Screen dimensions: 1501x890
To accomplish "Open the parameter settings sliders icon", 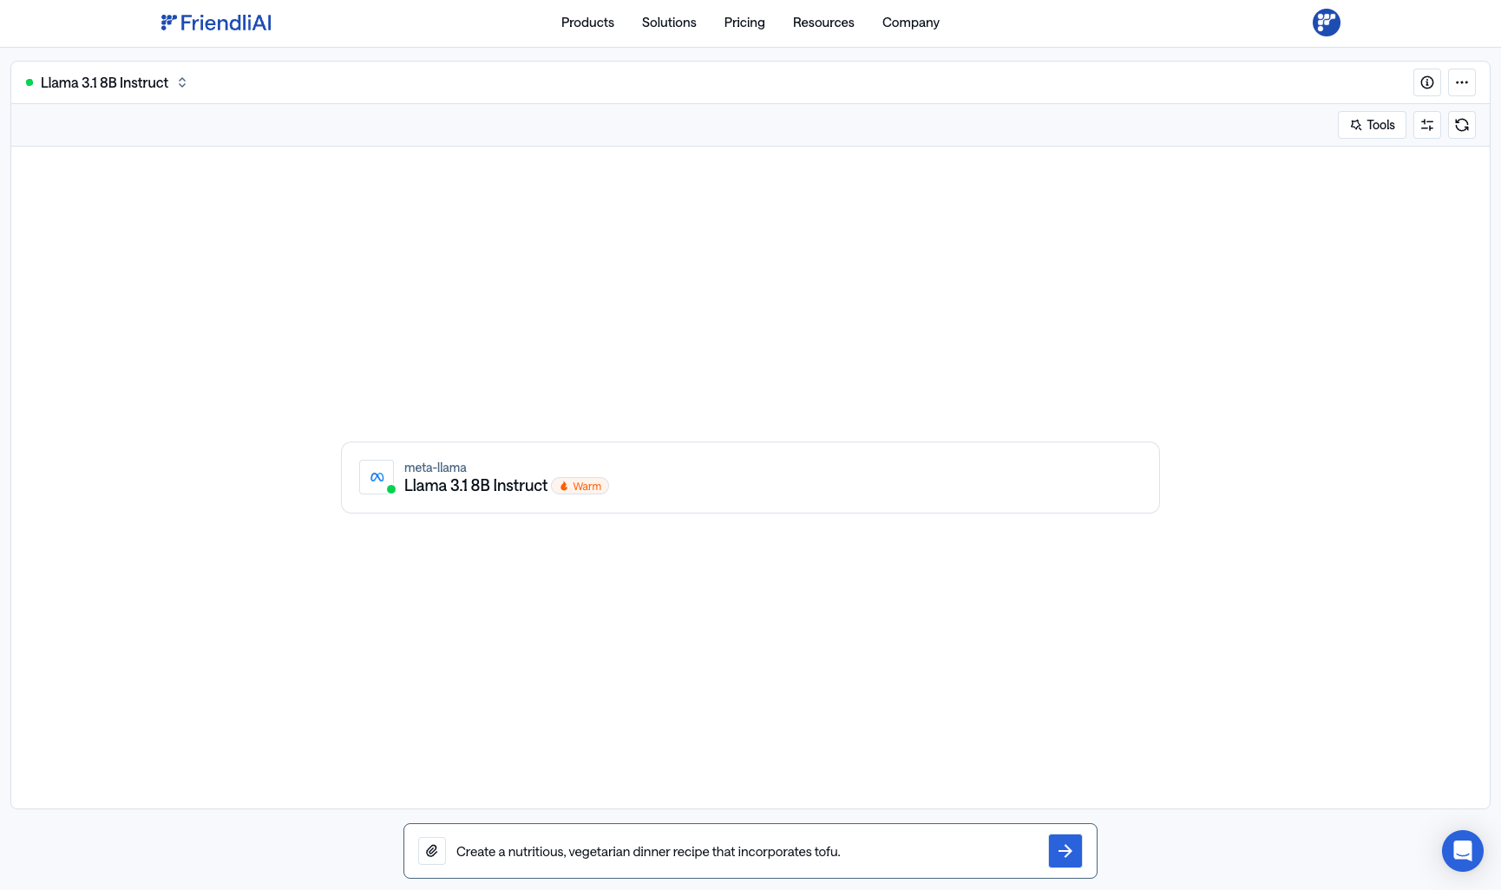I will 1427,125.
